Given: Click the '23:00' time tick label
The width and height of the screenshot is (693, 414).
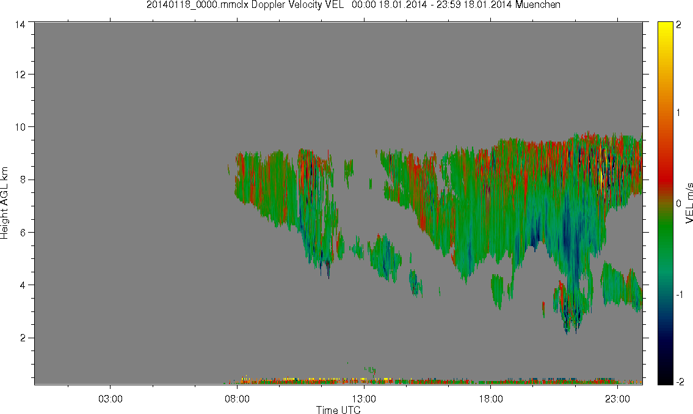Looking at the screenshot, I should coord(617,399).
